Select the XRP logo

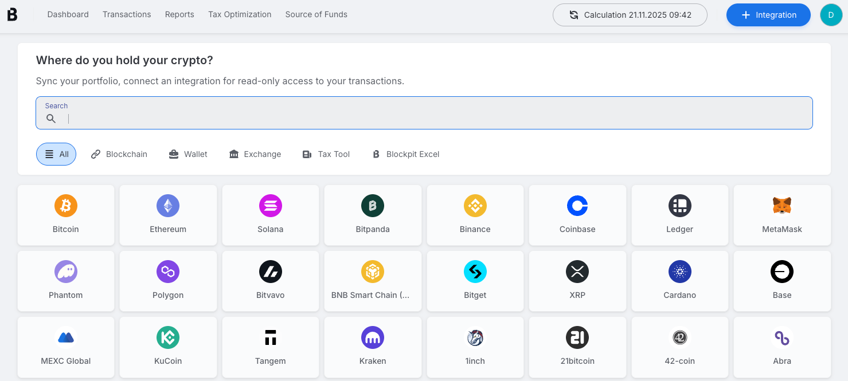coord(577,272)
